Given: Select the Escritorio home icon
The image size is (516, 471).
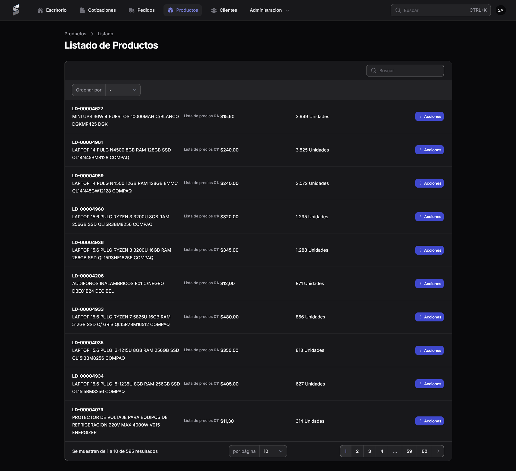Looking at the screenshot, I should (x=40, y=10).
